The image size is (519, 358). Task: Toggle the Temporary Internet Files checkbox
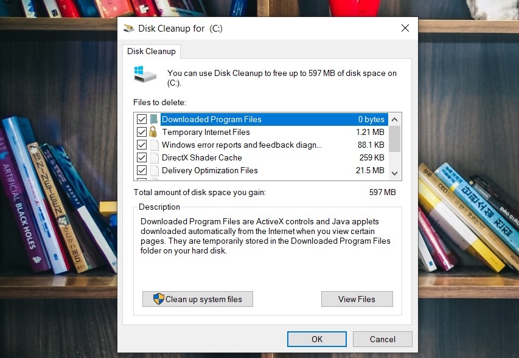(142, 132)
